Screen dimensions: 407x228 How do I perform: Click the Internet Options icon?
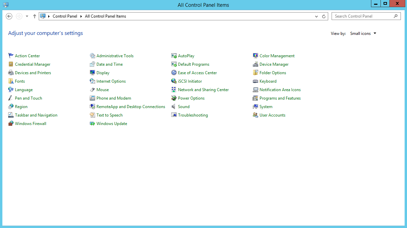pyautogui.click(x=92, y=81)
